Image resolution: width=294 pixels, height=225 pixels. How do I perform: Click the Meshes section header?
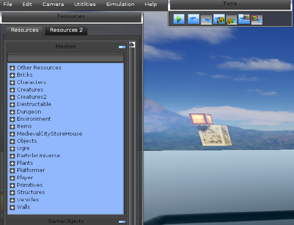tap(66, 47)
